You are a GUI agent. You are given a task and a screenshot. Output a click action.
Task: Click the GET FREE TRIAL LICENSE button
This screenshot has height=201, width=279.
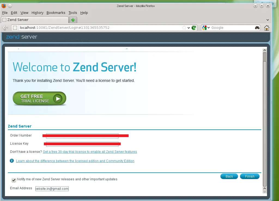point(39,98)
